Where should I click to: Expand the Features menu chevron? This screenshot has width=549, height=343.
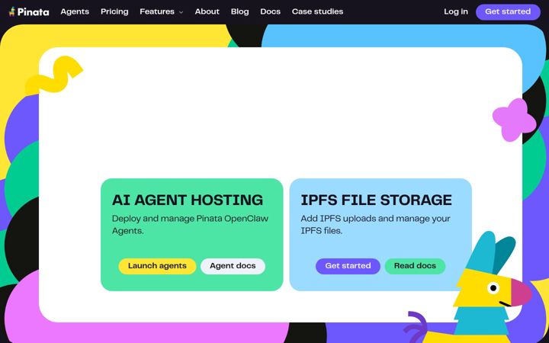coord(181,12)
